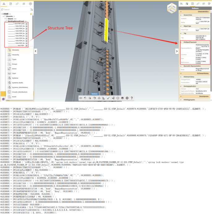This screenshot has height=214, width=212.
Task: Select the measure tool icon
Action: point(104,98)
